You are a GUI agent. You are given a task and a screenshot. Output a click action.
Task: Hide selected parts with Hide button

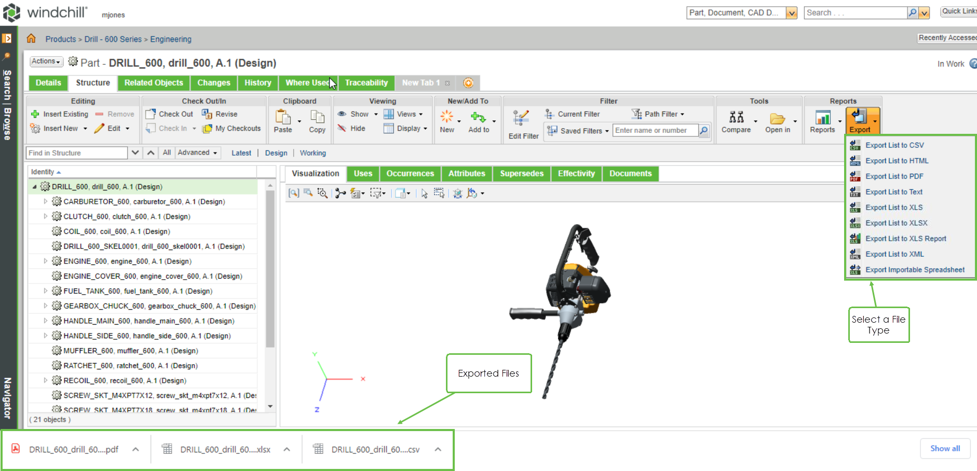pos(351,128)
